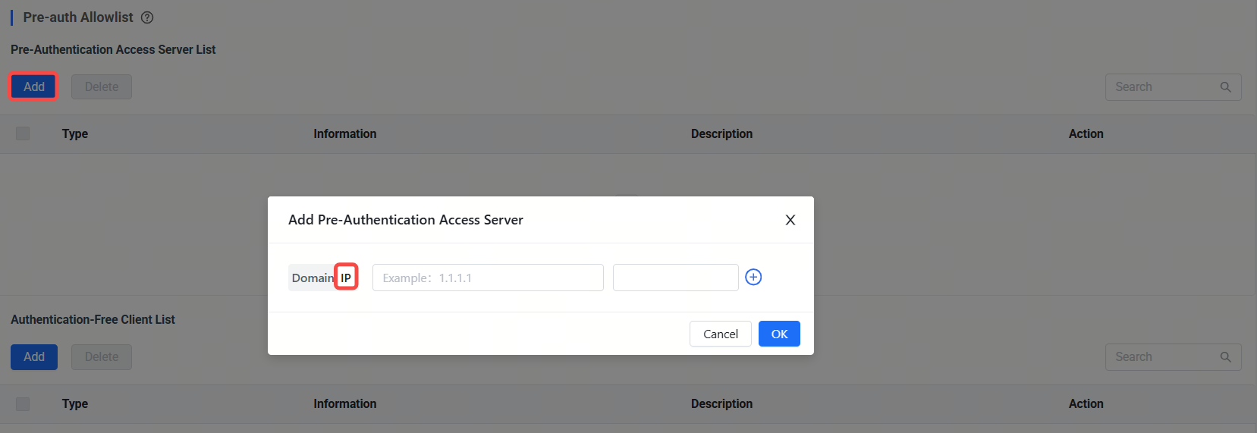1257x433 pixels.
Task: Click the empty input field next to the IP address
Action: click(x=675, y=278)
